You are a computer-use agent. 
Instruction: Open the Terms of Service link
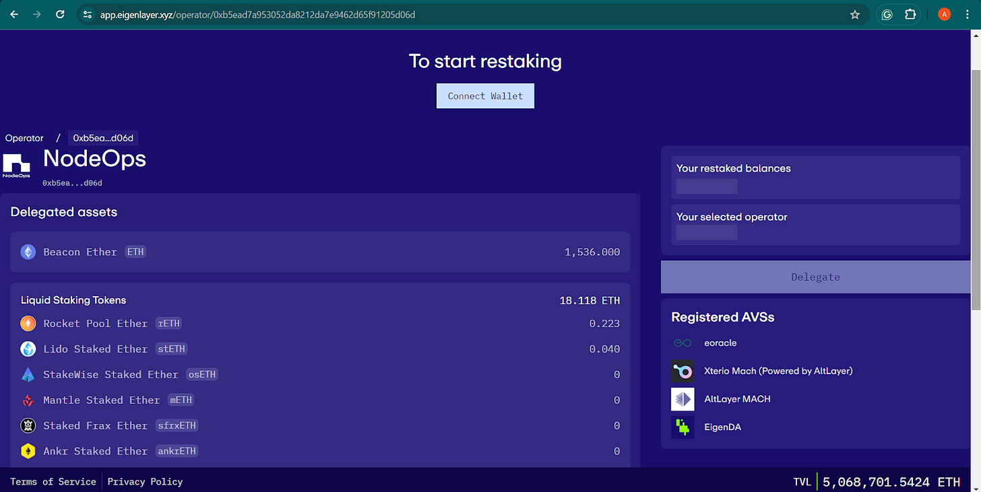53,481
